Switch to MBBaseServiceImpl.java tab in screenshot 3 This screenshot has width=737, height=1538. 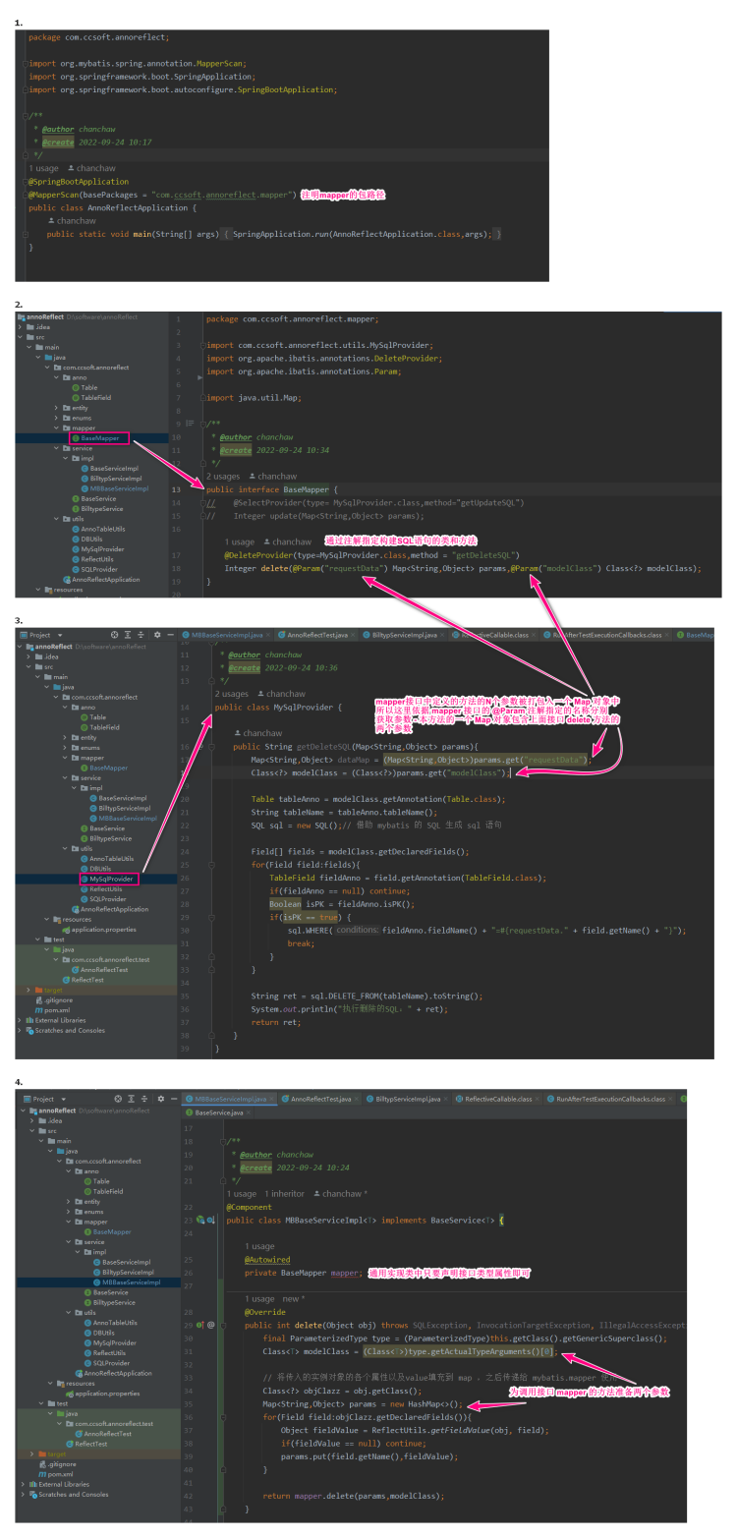pyautogui.click(x=225, y=634)
